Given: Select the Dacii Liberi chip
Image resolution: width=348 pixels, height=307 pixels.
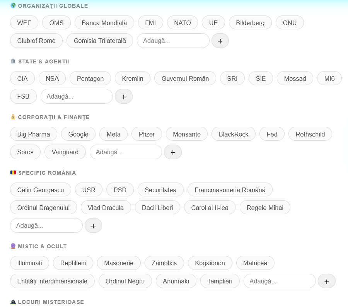Looking at the screenshot, I should click(157, 208).
